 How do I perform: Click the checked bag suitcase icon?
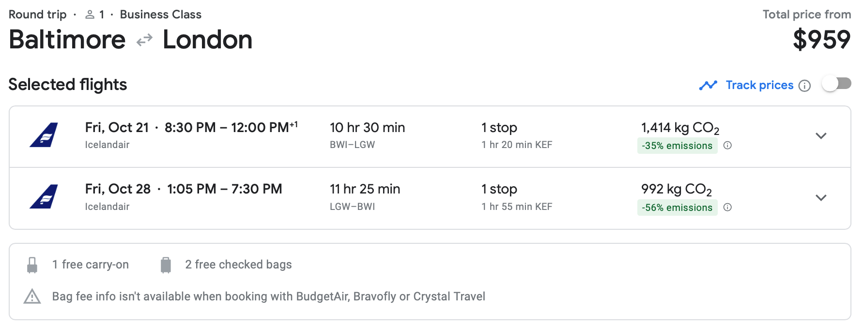(x=166, y=265)
